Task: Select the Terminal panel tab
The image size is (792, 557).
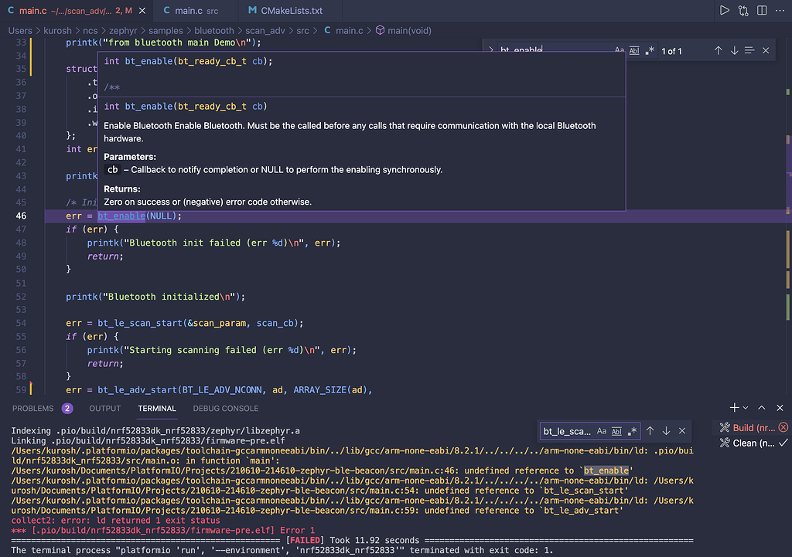Action: (x=157, y=409)
